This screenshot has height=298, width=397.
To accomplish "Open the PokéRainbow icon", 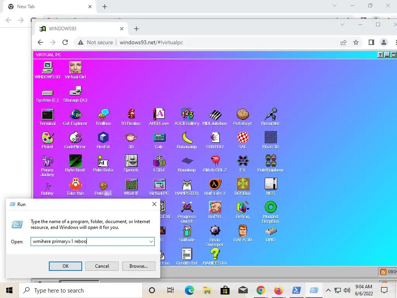I will click(x=270, y=164).
